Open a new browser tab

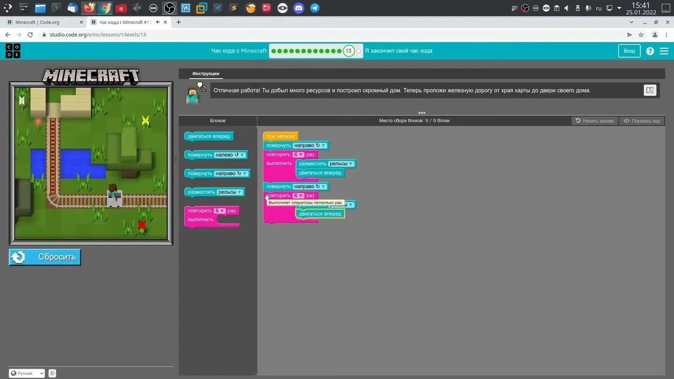178,22
